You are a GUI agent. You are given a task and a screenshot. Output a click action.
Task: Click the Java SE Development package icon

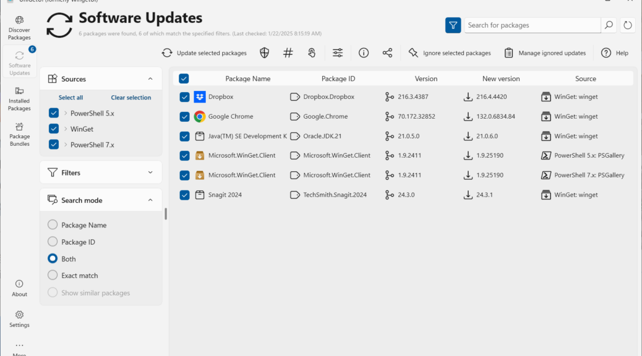(x=199, y=136)
